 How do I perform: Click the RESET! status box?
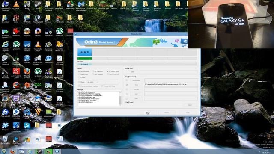pyautogui.click(x=85, y=52)
